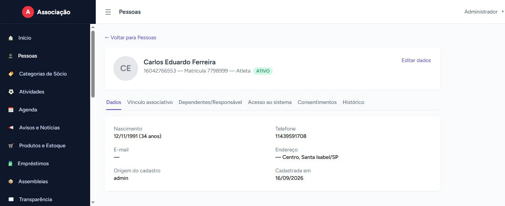Click phone number 11439591708
This screenshot has width=505, height=206.
tap(291, 136)
